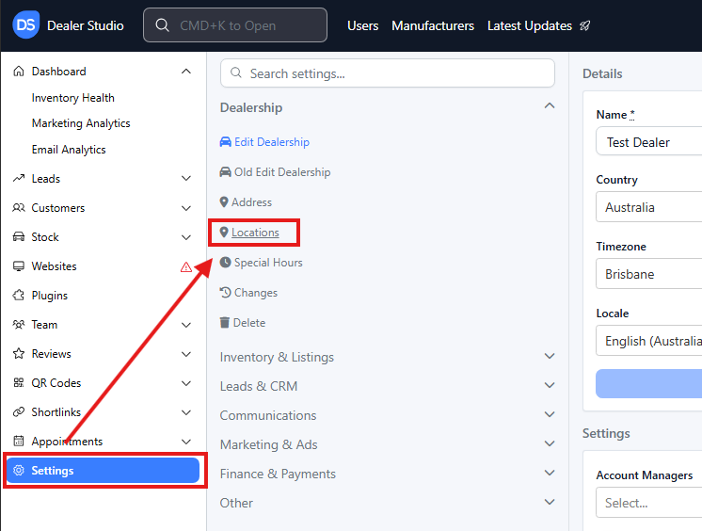Open Marketing Analytics under Dashboard
The width and height of the screenshot is (702, 531).
[81, 123]
